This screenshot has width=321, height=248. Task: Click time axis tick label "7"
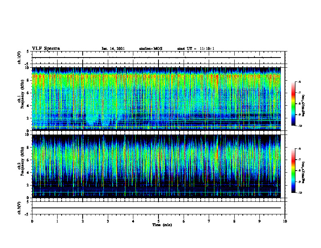tap(209, 221)
